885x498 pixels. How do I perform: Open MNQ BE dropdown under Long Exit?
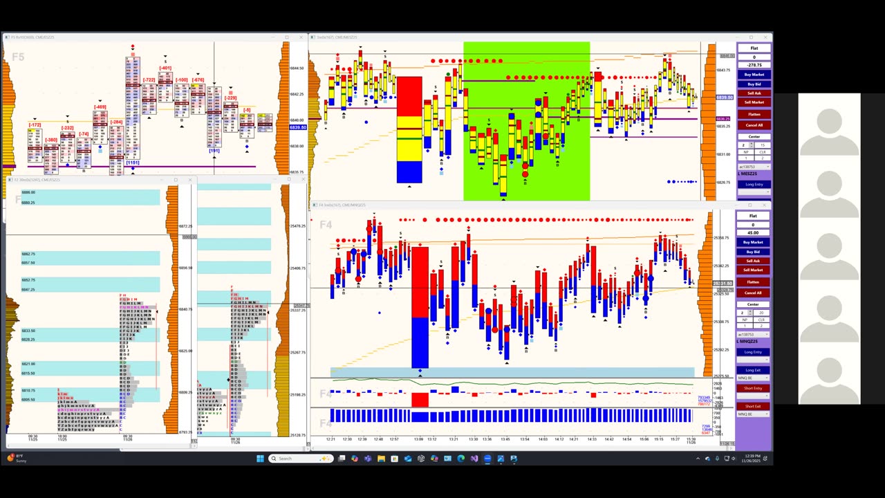pyautogui.click(x=753, y=378)
